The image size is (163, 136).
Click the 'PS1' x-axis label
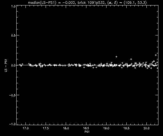click(x=87, y=132)
